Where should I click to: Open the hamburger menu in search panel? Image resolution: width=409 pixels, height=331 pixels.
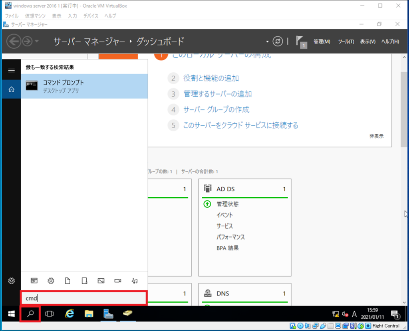point(12,70)
